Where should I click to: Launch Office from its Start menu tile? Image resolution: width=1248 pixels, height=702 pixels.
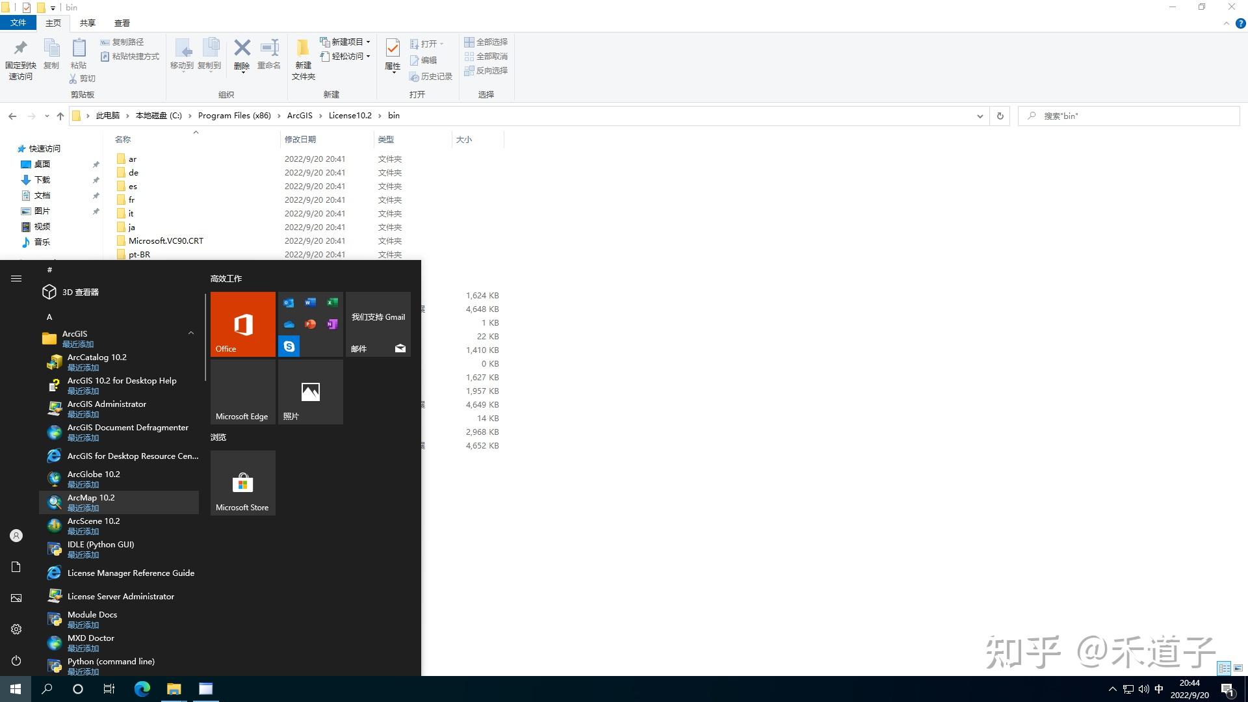tap(242, 324)
